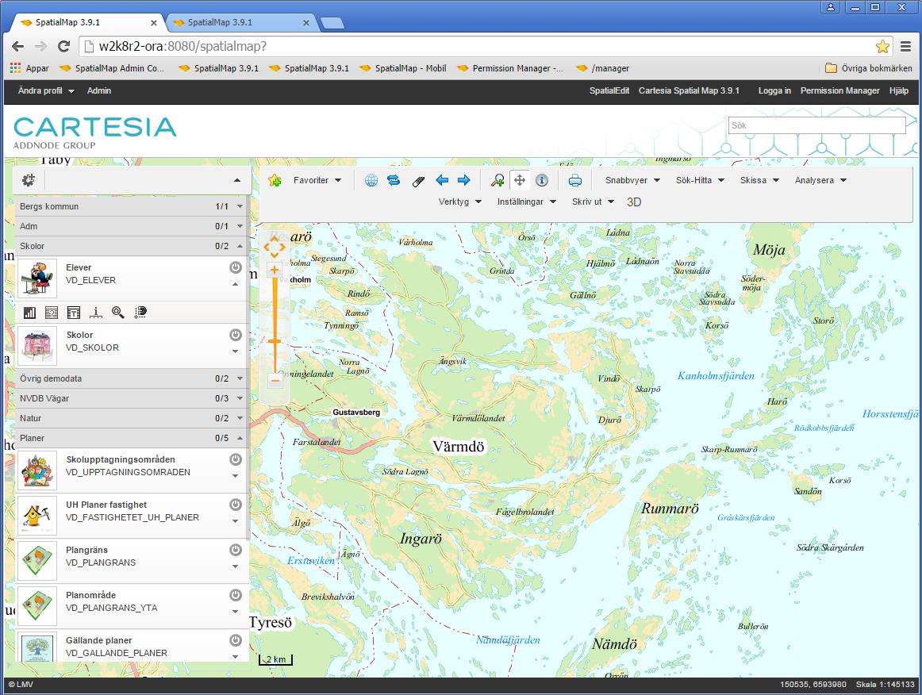Click the 3D view button
The height and width of the screenshot is (695, 922).
(634, 202)
